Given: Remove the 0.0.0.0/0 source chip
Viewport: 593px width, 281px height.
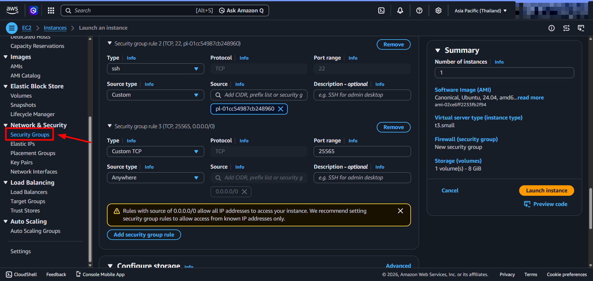Looking at the screenshot, I should [244, 192].
